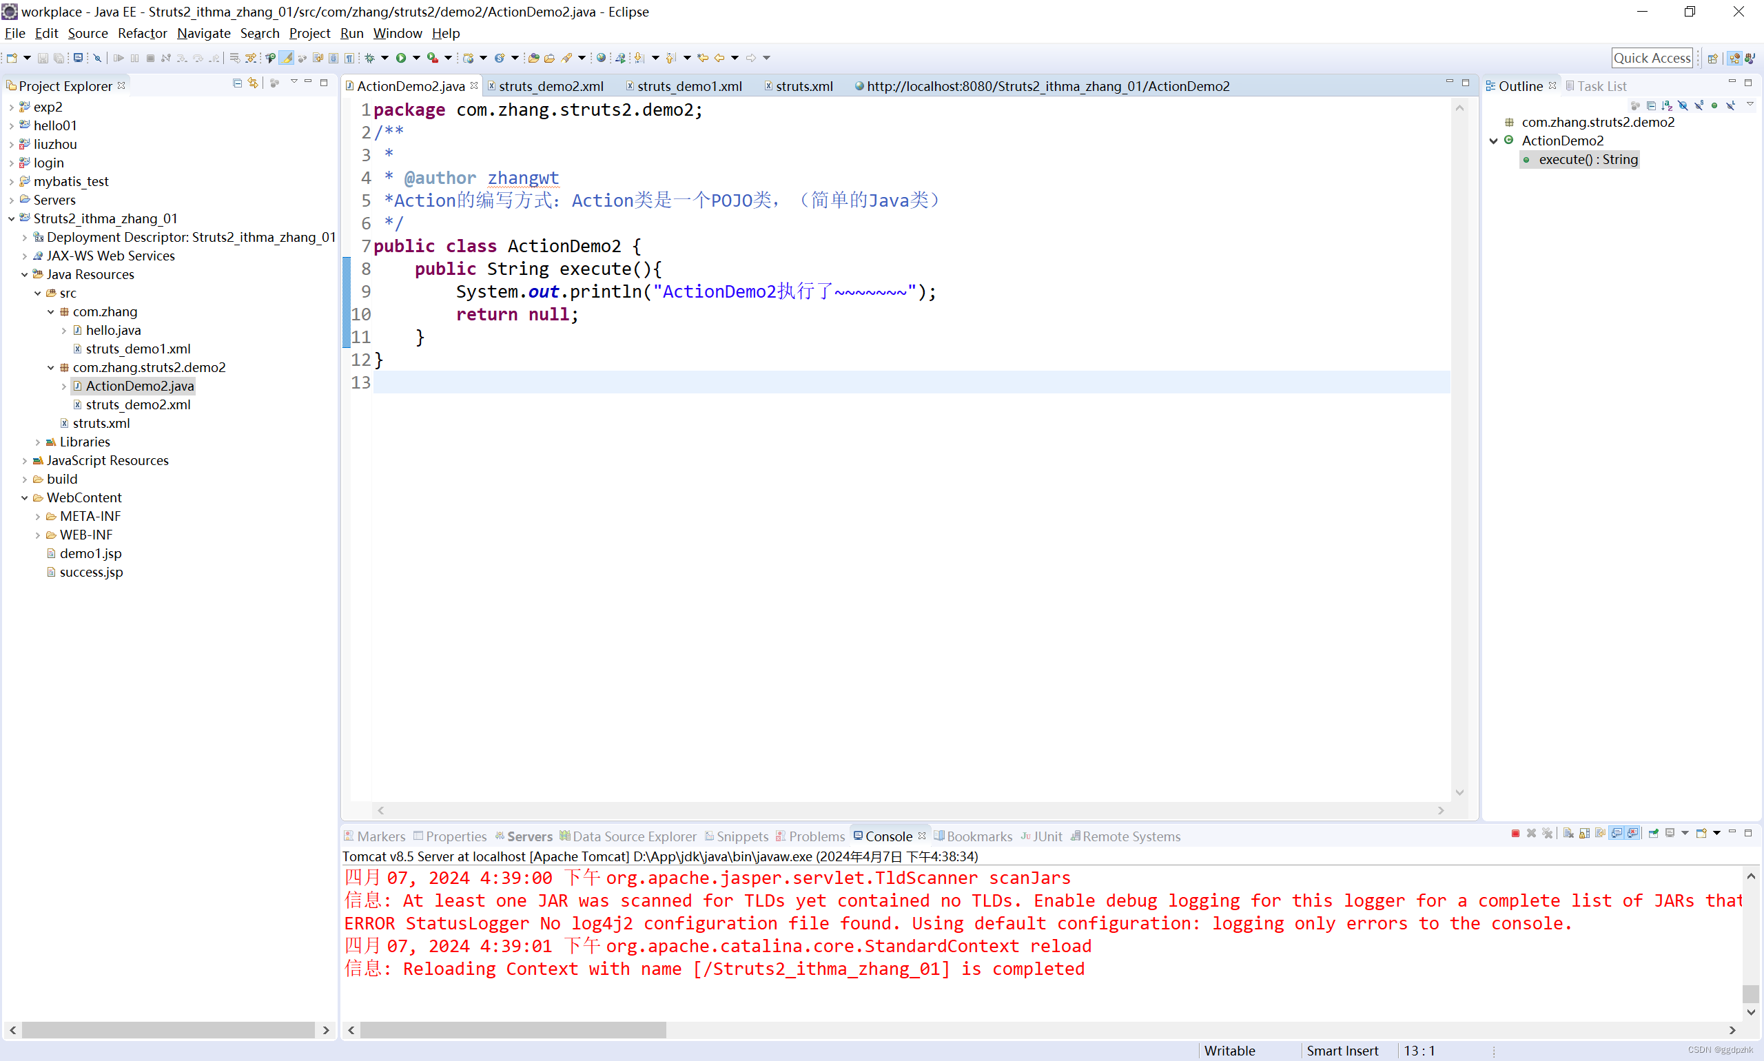Image resolution: width=1764 pixels, height=1061 pixels.
Task: Collapse the Struts2_ithma_zhang_01 project
Action: 12,219
